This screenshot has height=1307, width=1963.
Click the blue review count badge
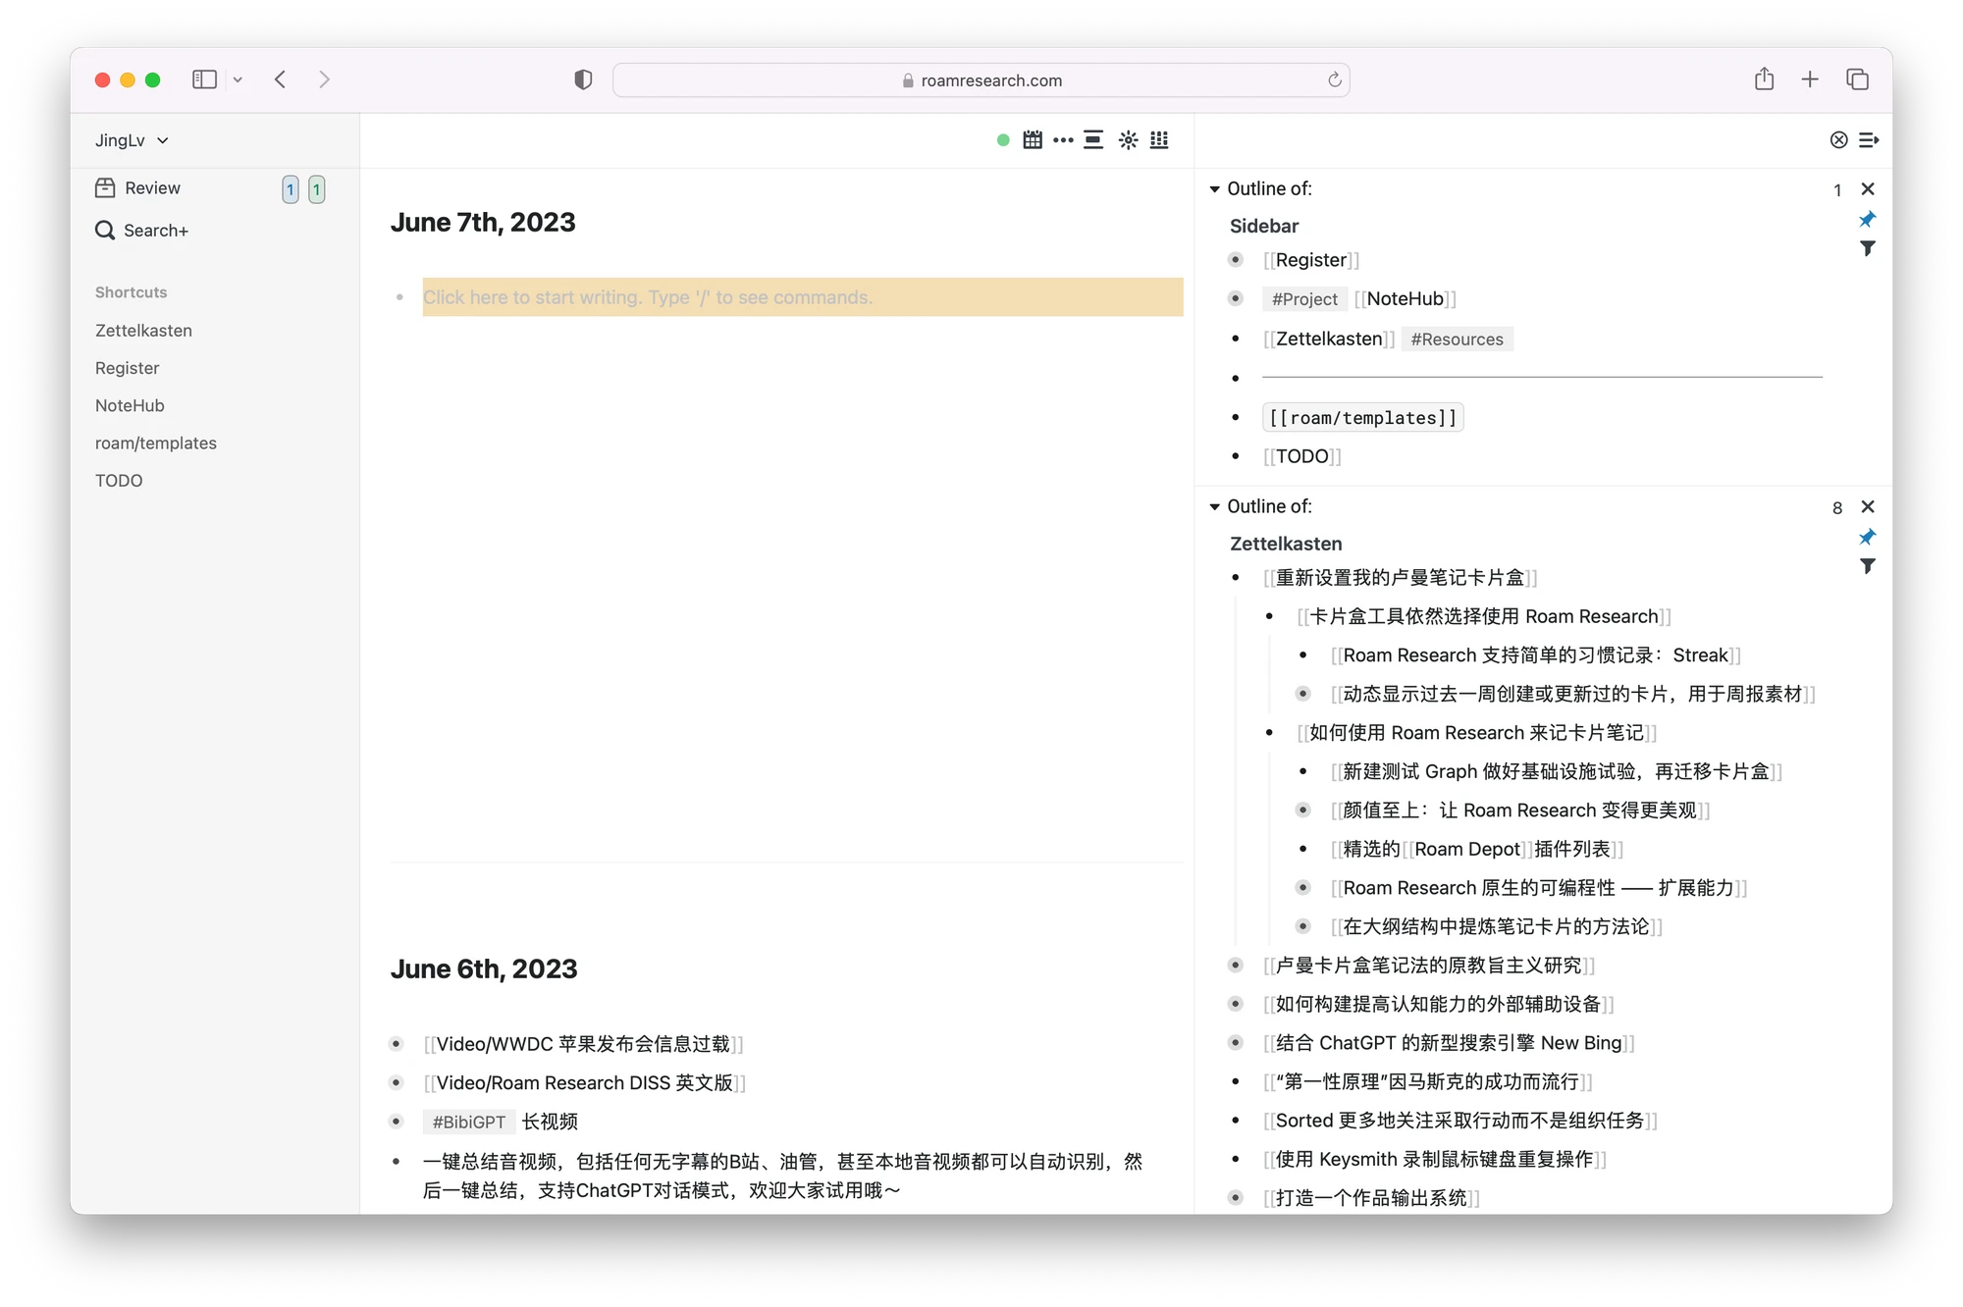(x=291, y=189)
